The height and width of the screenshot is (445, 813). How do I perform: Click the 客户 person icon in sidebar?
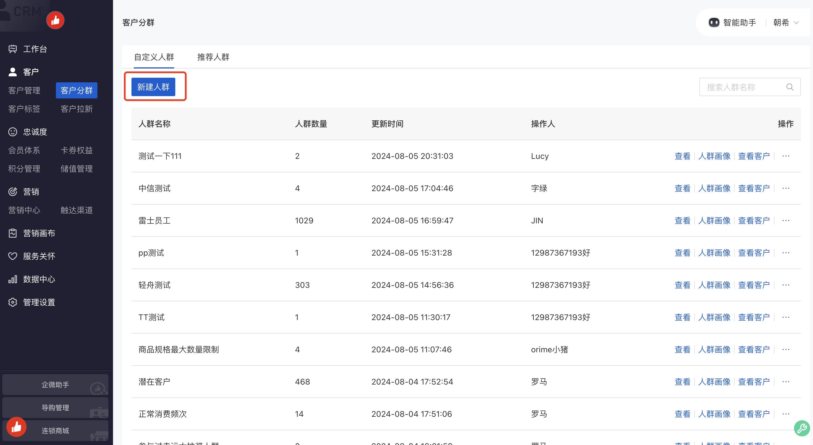[13, 72]
